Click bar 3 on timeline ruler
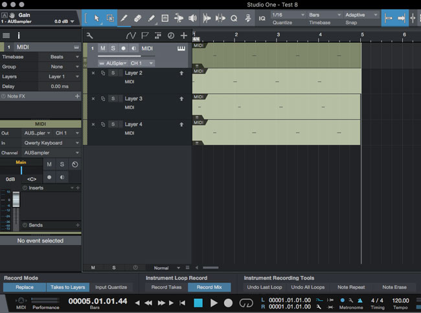Screen dimensions: 421x313 [278, 34]
